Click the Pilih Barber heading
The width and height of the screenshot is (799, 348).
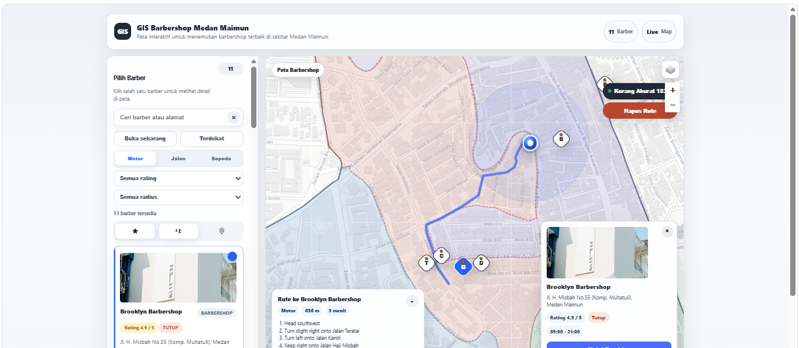coord(129,78)
